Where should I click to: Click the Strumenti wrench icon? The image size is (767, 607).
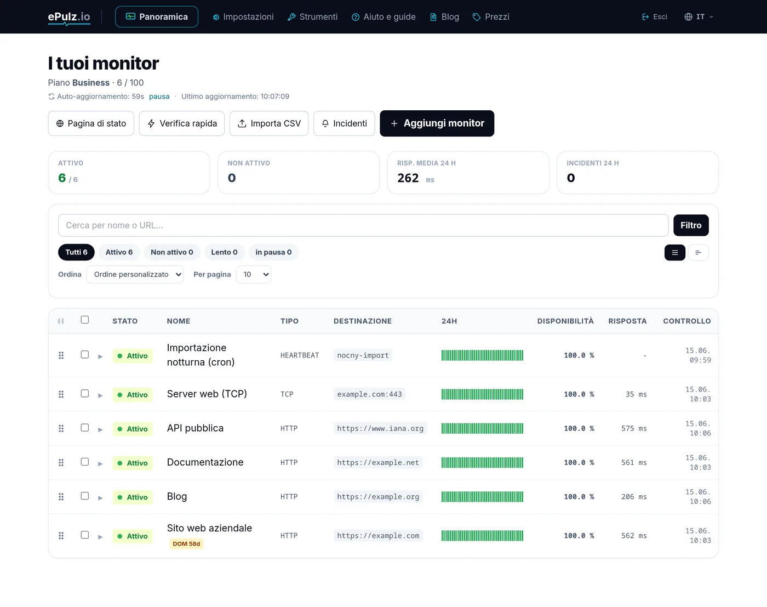coord(291,17)
